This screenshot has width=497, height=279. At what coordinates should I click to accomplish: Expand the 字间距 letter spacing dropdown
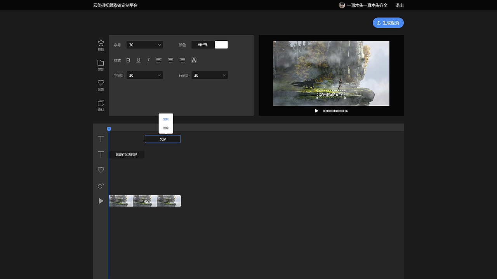pos(145,75)
